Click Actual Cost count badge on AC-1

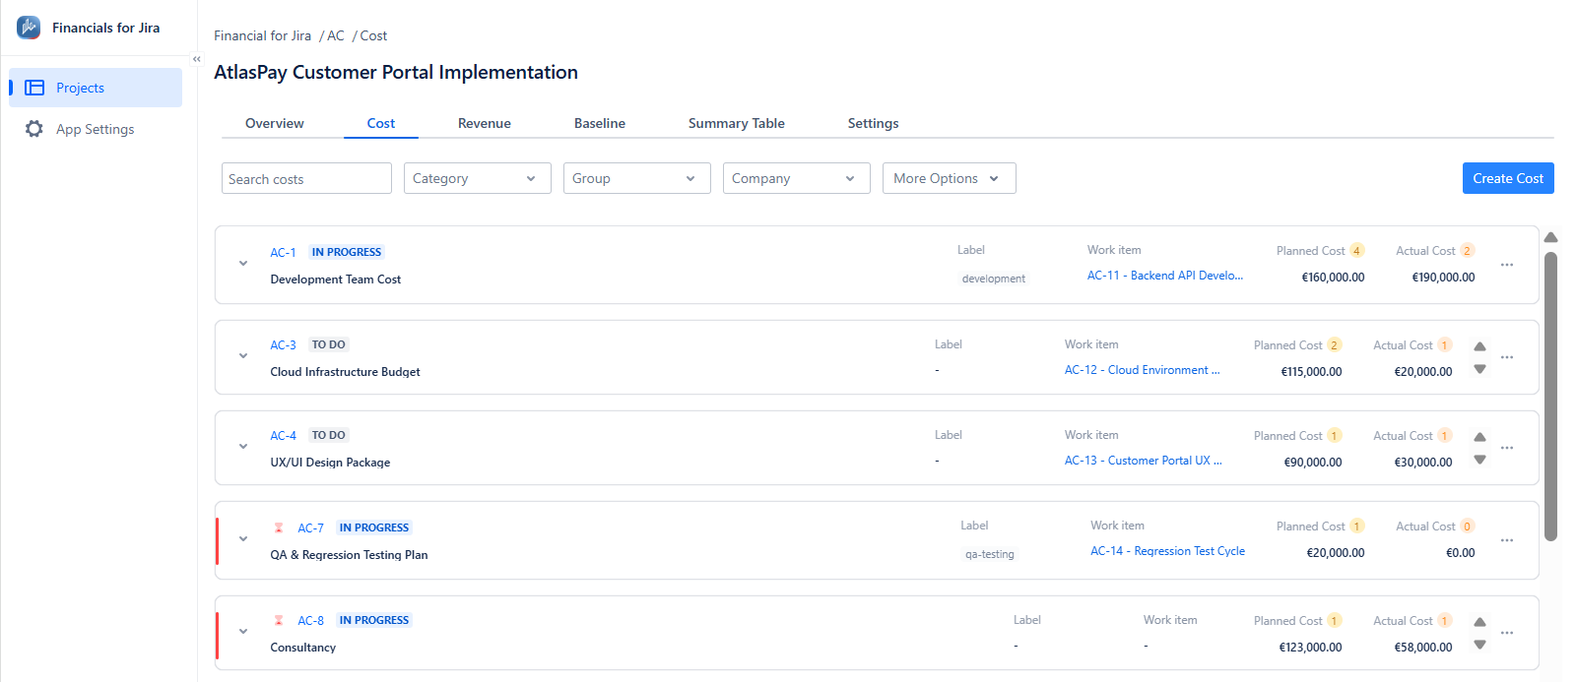click(x=1467, y=251)
